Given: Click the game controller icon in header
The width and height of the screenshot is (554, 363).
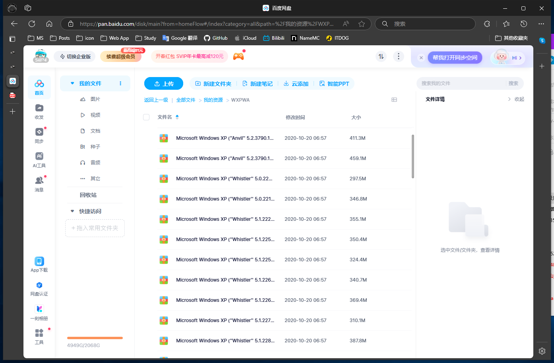Looking at the screenshot, I should tap(238, 56).
